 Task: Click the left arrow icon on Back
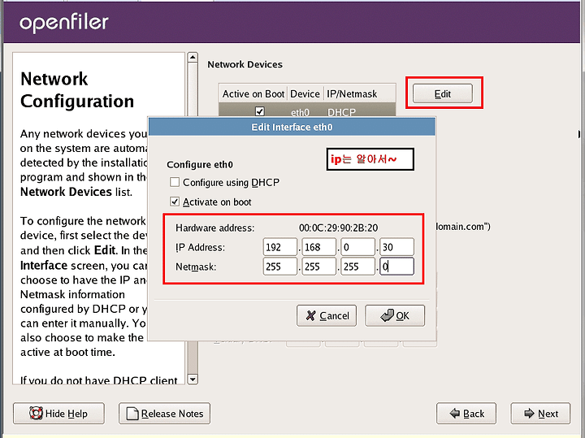[x=455, y=414]
